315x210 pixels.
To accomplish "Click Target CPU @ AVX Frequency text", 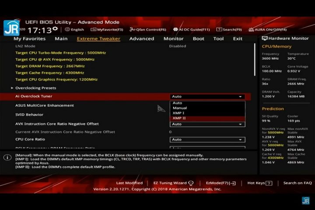I will (x=55, y=59).
